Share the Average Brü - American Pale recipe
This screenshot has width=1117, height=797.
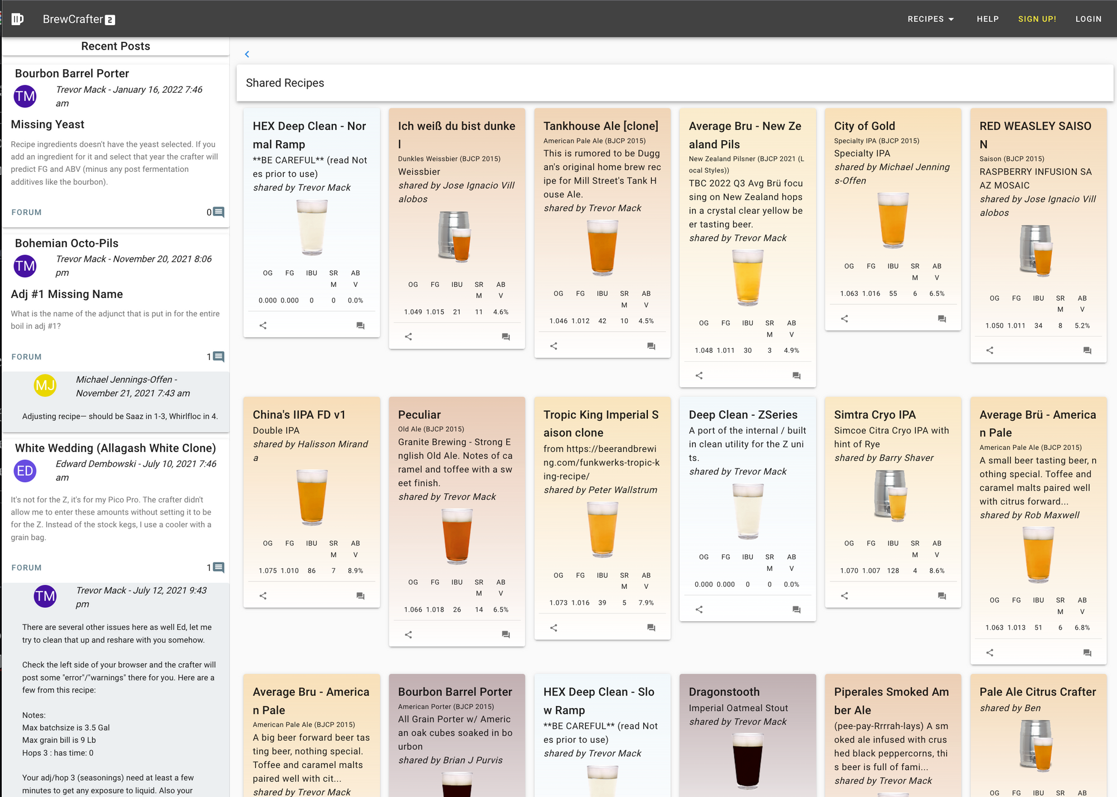(990, 652)
